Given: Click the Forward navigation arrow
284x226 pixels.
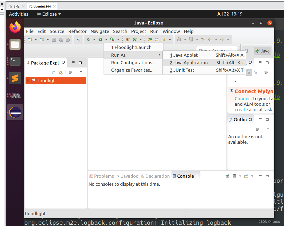Looking at the screenshot, I should click(x=222, y=39).
